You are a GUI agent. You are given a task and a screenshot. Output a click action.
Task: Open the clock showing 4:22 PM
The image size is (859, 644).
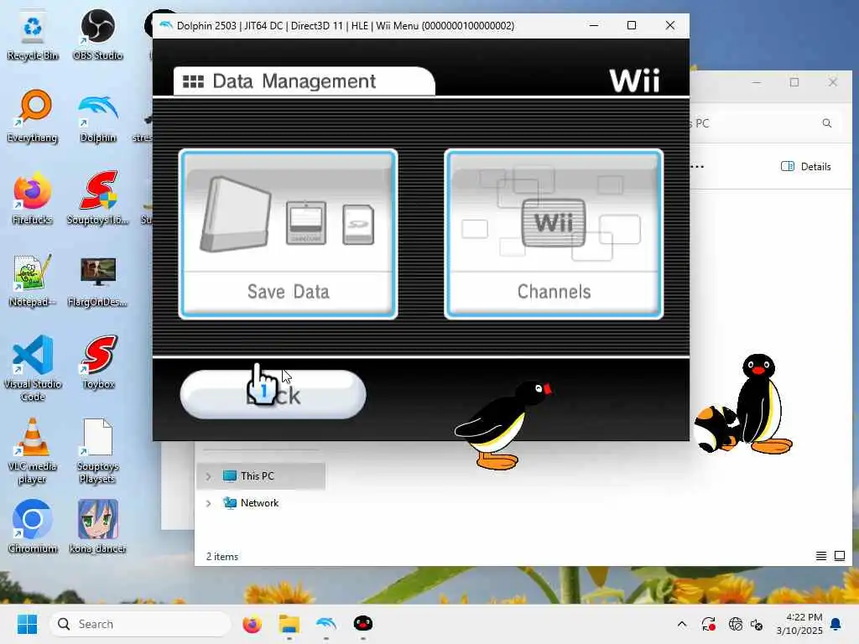coord(799,624)
